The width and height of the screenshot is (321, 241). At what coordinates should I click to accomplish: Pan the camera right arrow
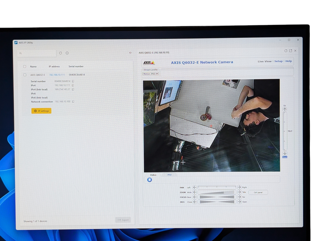click(x=239, y=187)
